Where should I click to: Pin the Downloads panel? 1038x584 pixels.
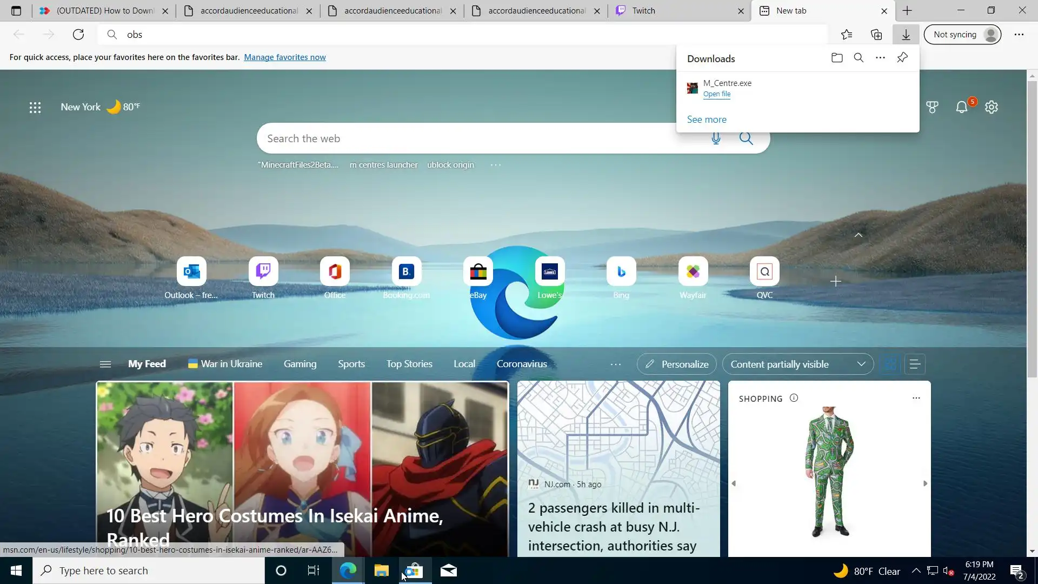(902, 58)
